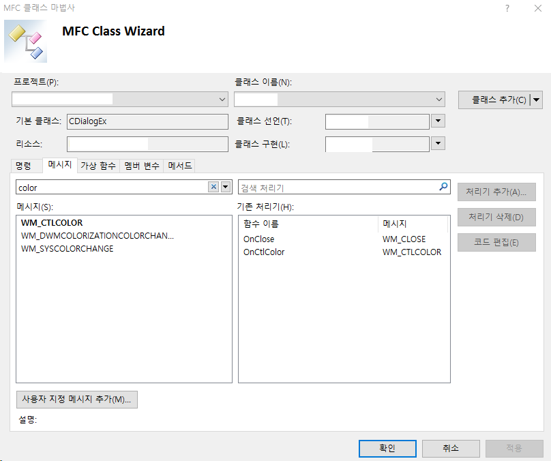Click the magnifier icon in the handler search box
Screen dimensions: 551x461
tap(443, 187)
